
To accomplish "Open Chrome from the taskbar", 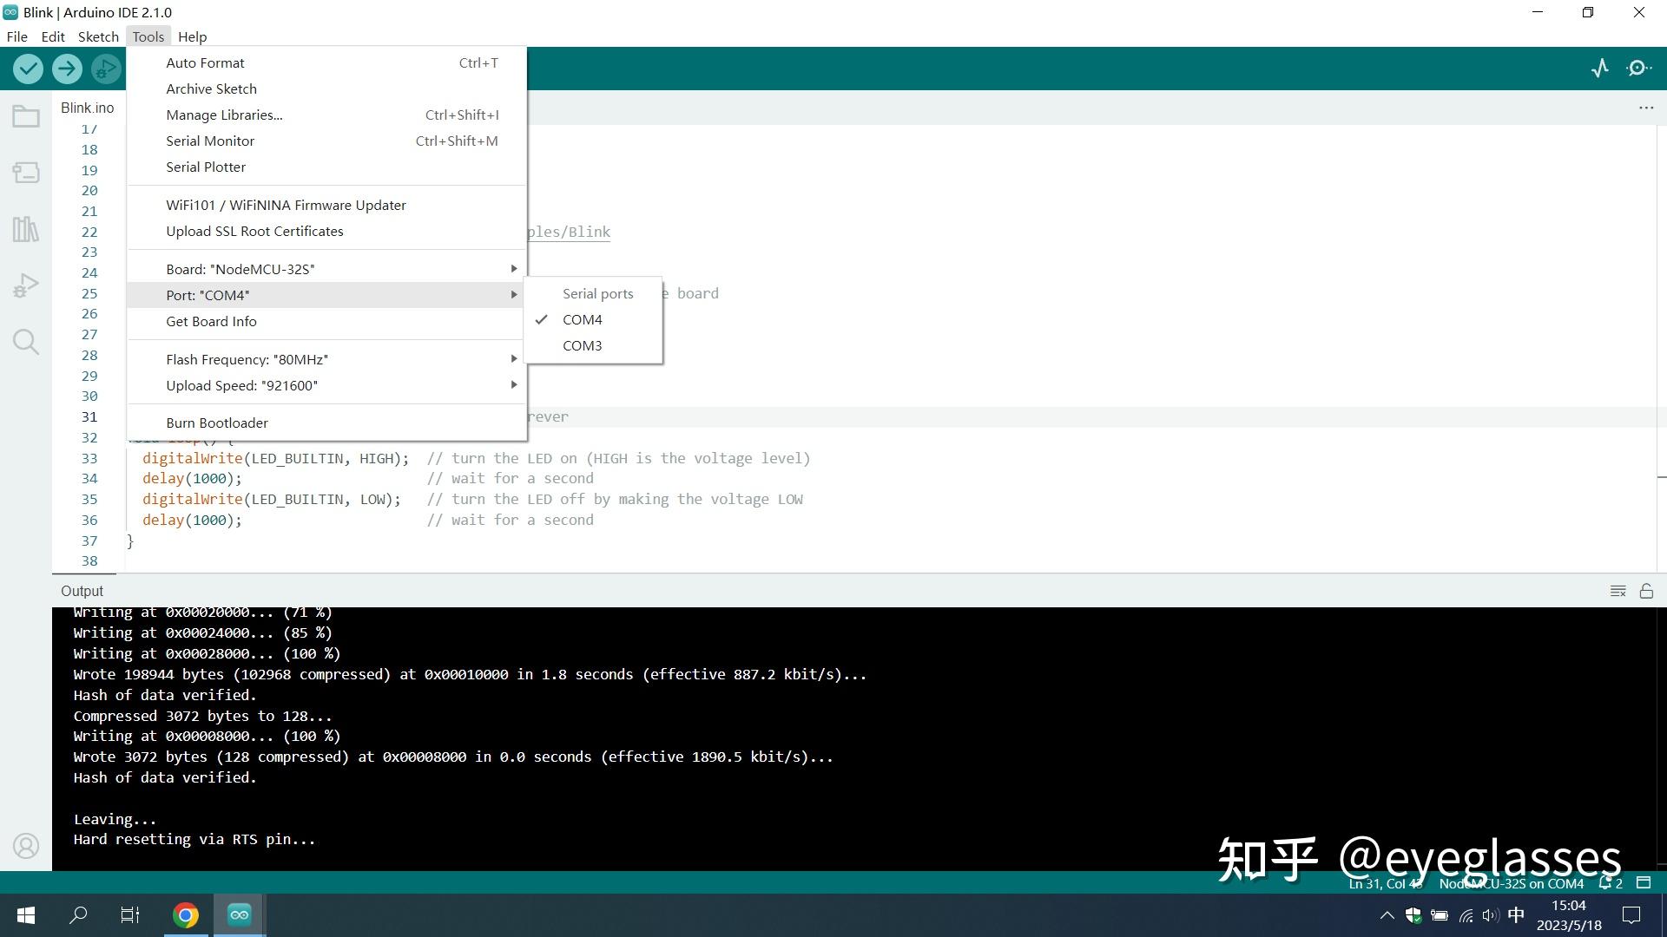I will (x=186, y=914).
